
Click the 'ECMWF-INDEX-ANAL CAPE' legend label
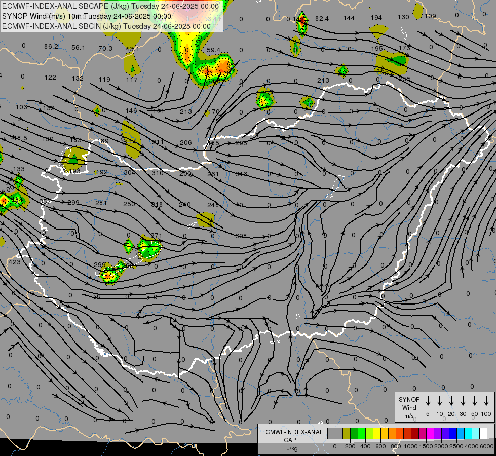point(292,436)
